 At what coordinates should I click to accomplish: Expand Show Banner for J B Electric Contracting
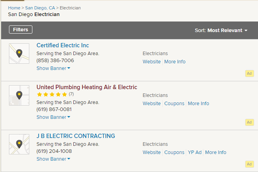[x=53, y=159]
